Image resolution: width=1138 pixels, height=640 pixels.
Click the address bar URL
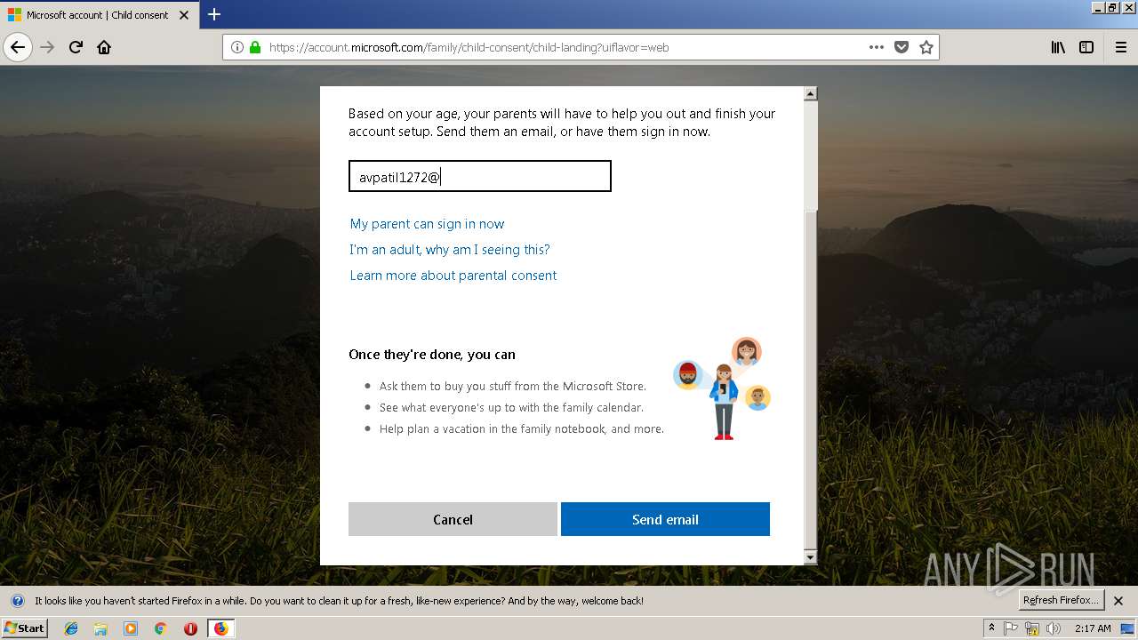469,47
